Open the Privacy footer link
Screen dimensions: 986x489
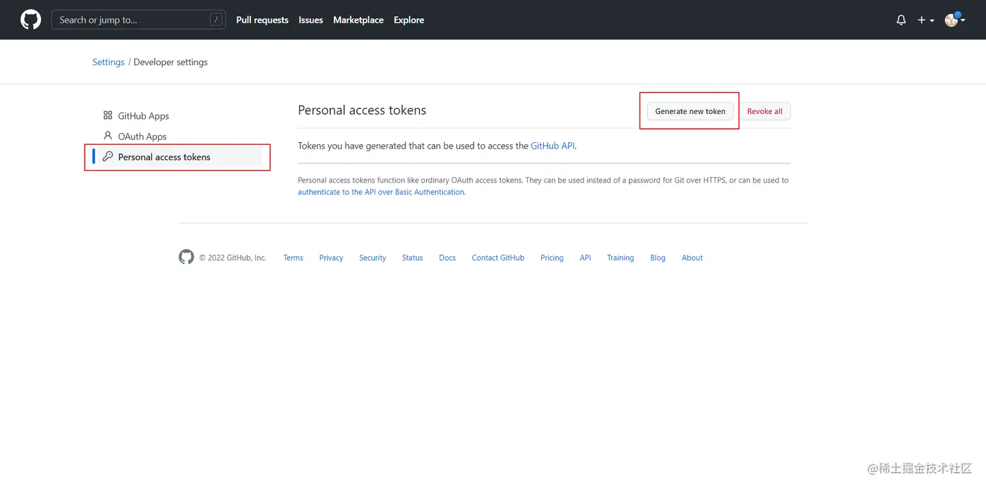[x=331, y=258]
